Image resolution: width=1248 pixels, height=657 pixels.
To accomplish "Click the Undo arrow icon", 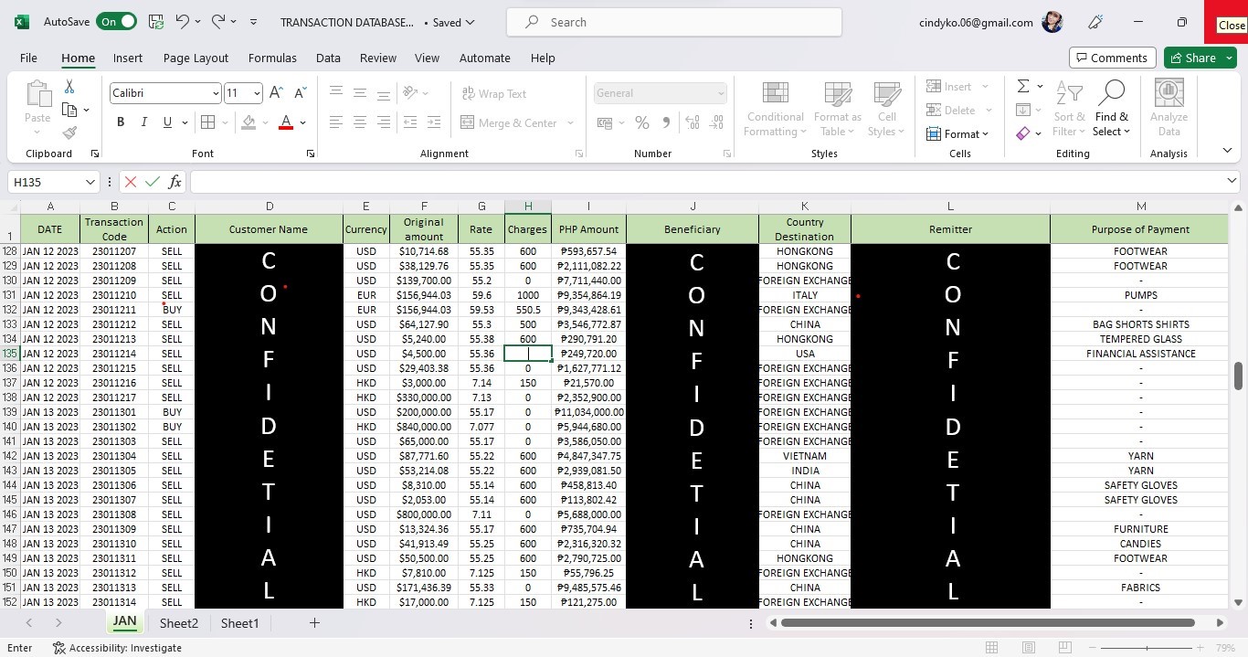I will pos(182,22).
